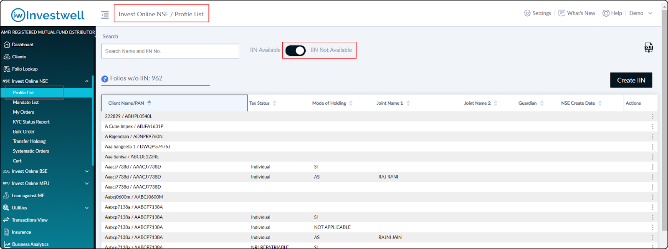The image size is (668, 249).
Task: Click the help icon beside Folios w/o IIN
Action: [x=105, y=79]
